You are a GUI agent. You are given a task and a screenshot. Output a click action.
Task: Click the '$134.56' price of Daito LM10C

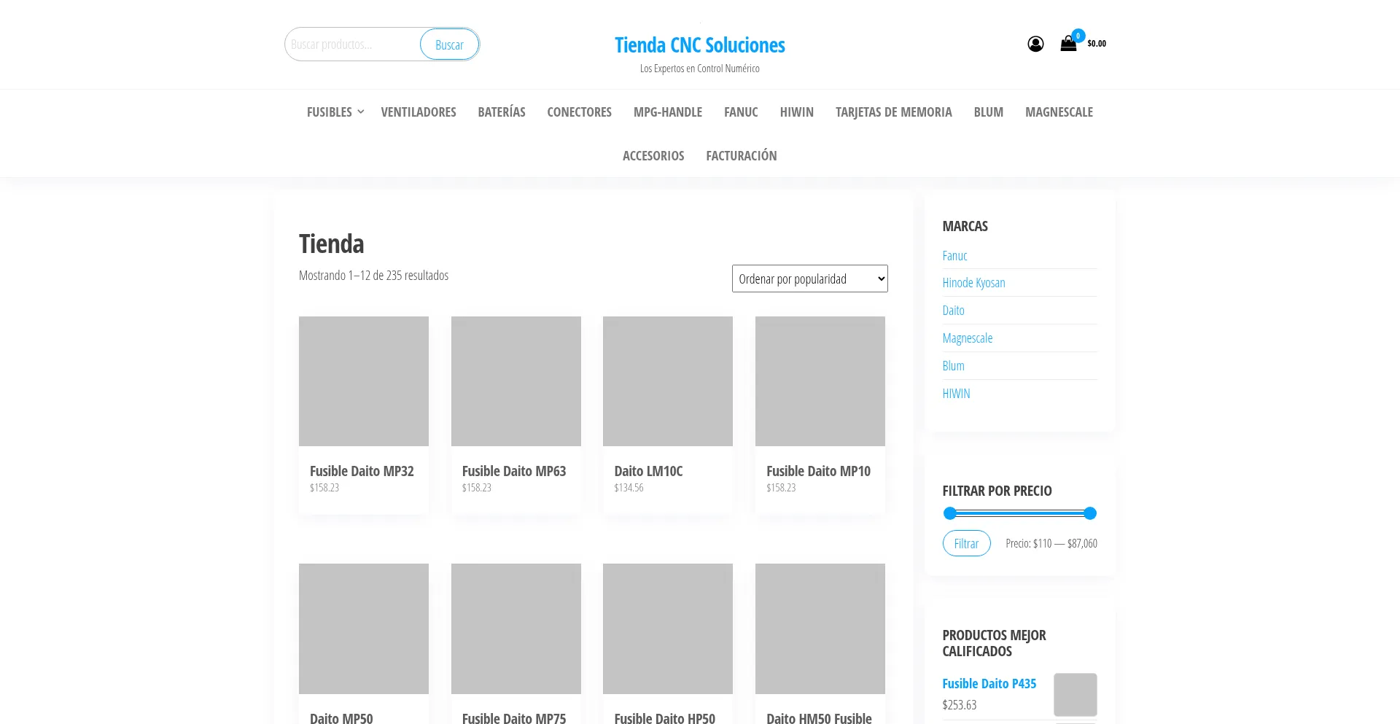click(x=629, y=488)
